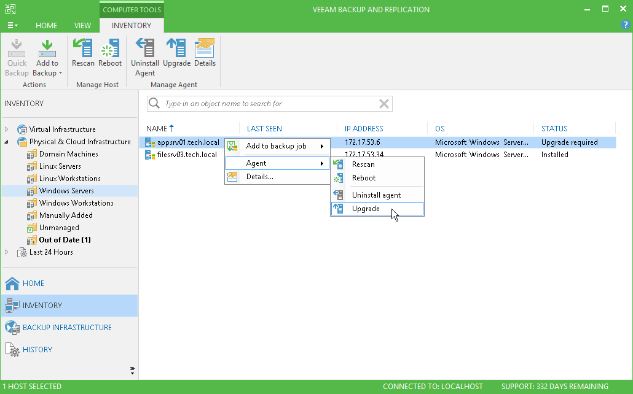Clear the search box with X icon

(x=384, y=104)
